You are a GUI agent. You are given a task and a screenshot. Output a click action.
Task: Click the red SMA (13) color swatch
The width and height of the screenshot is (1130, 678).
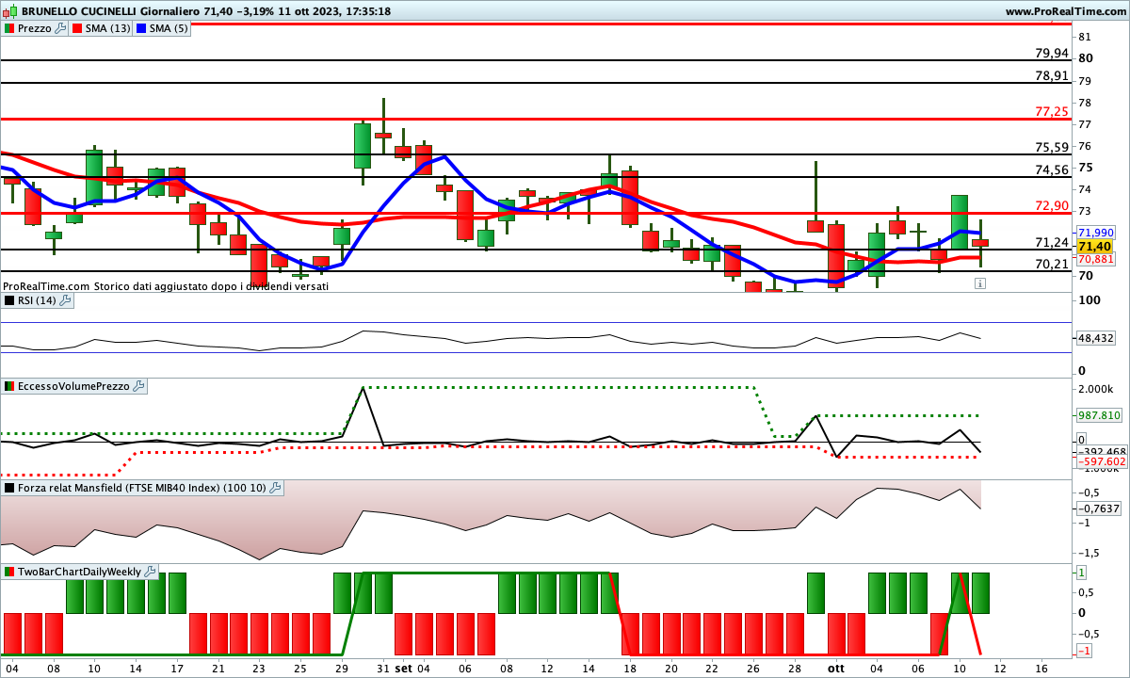[x=77, y=28]
